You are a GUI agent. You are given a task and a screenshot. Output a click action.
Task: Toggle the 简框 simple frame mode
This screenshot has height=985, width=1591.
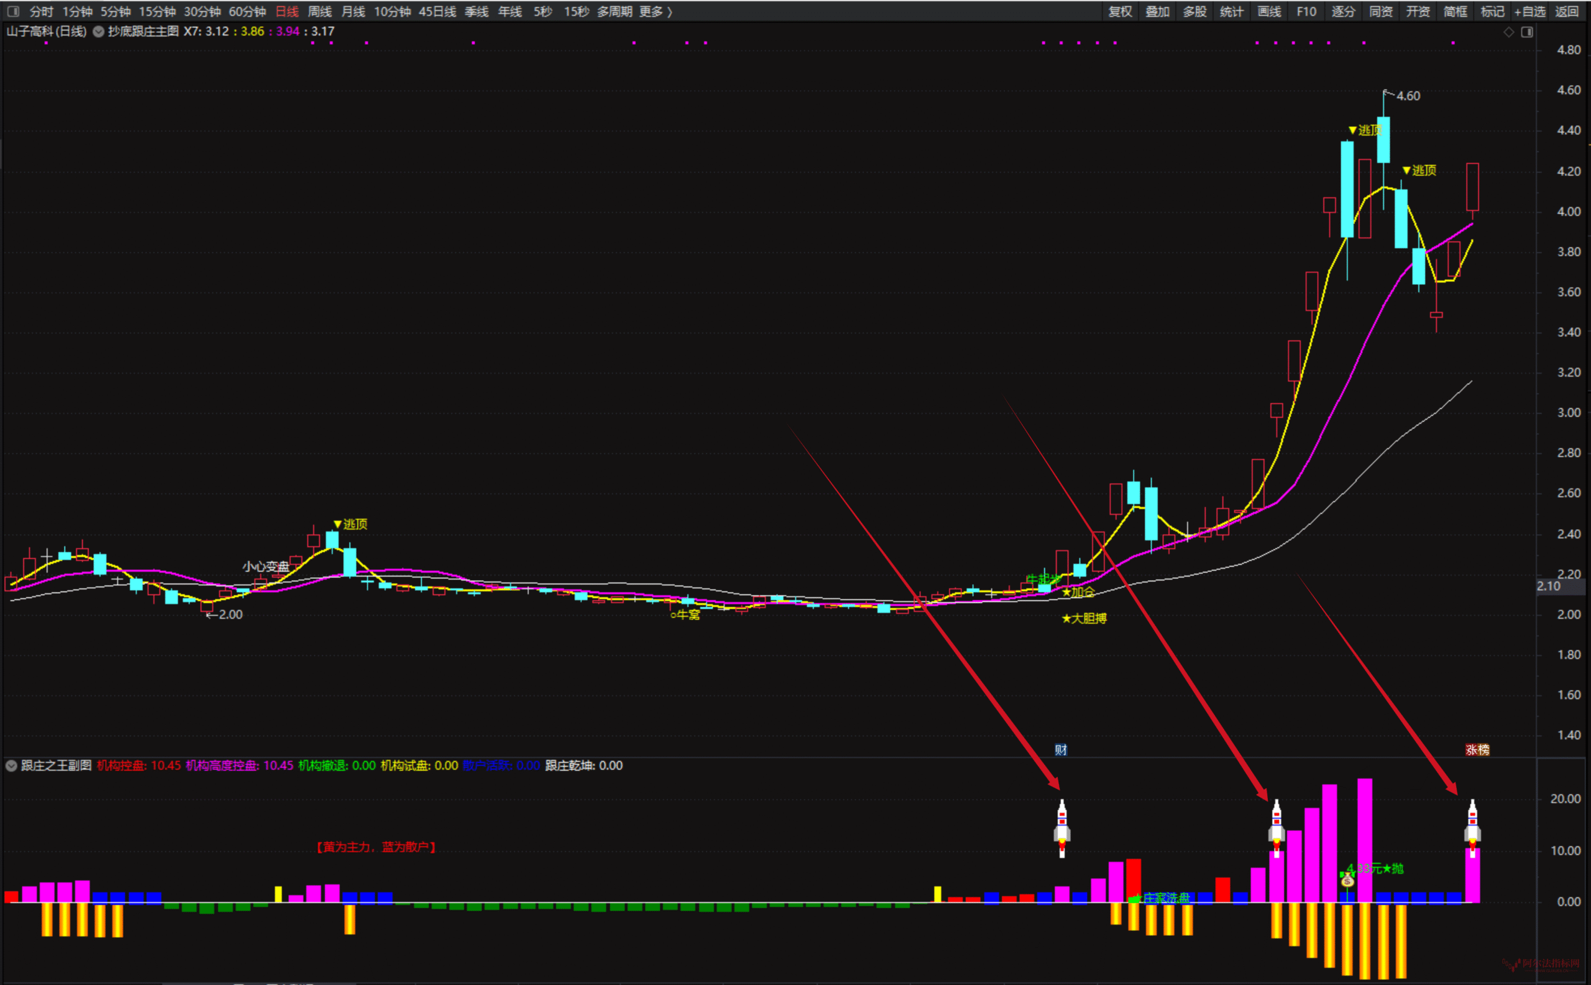1455,11
